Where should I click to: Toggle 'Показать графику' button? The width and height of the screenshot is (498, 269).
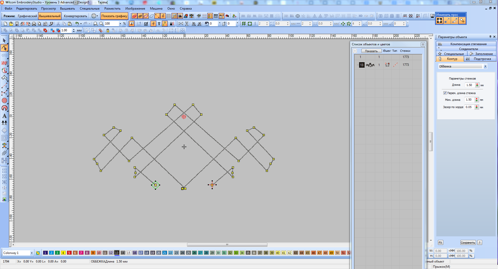coord(114,16)
